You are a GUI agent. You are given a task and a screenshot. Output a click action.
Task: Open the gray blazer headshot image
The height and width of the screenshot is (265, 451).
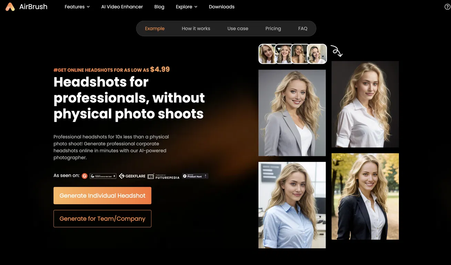[x=292, y=113]
